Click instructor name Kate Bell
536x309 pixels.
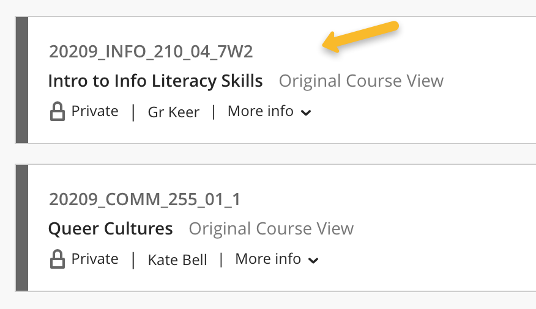177,260
